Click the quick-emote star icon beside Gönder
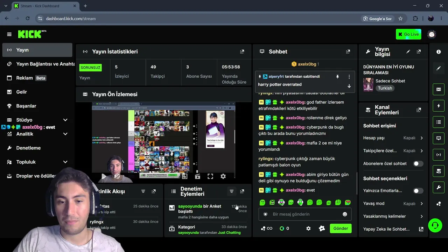This screenshot has width=448, height=252. coord(322,229)
